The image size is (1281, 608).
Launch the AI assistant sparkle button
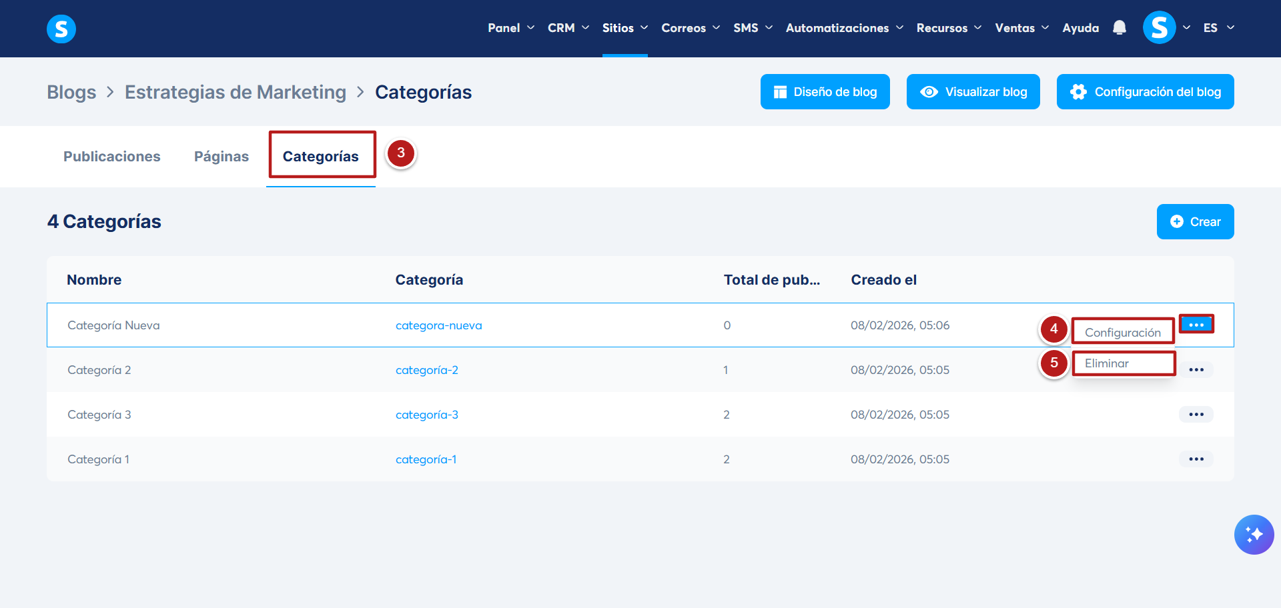pos(1254,535)
